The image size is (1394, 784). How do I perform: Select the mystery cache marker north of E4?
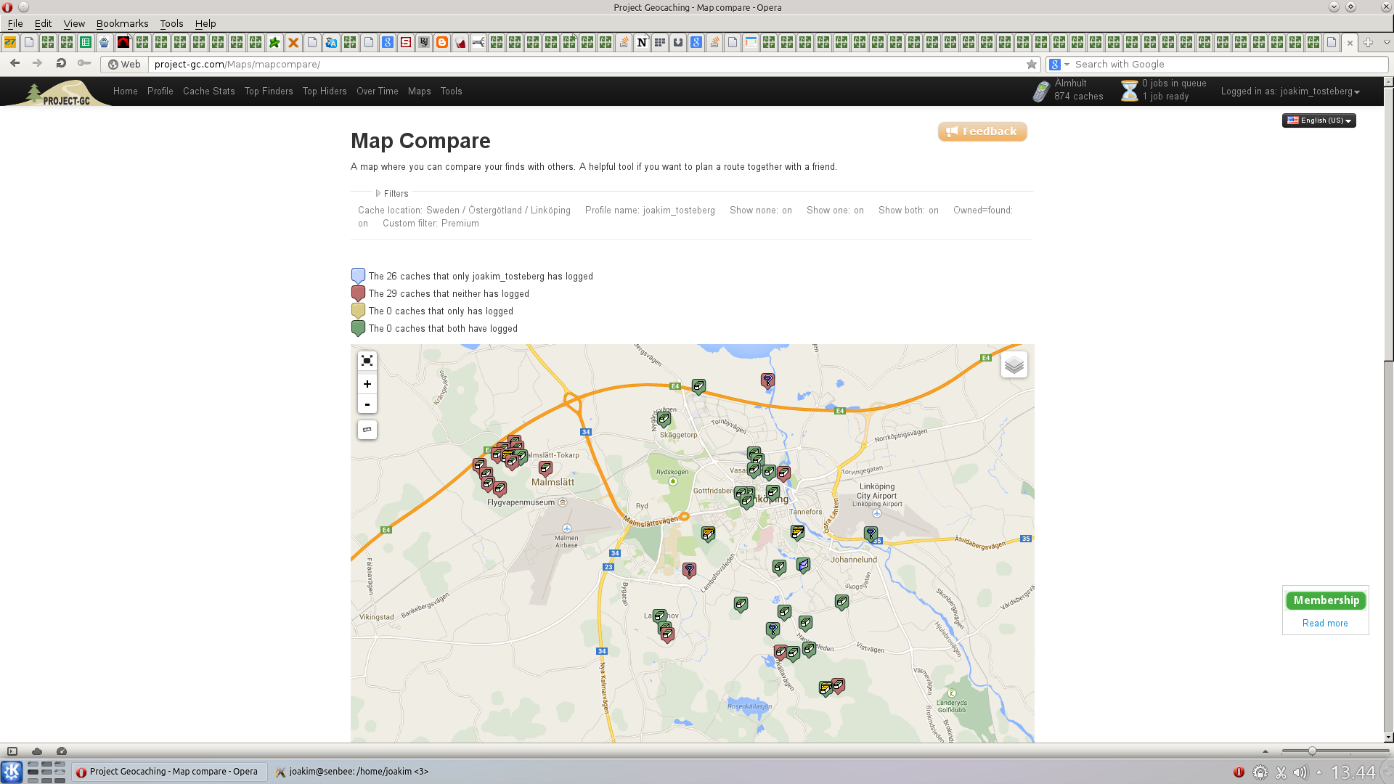point(767,380)
